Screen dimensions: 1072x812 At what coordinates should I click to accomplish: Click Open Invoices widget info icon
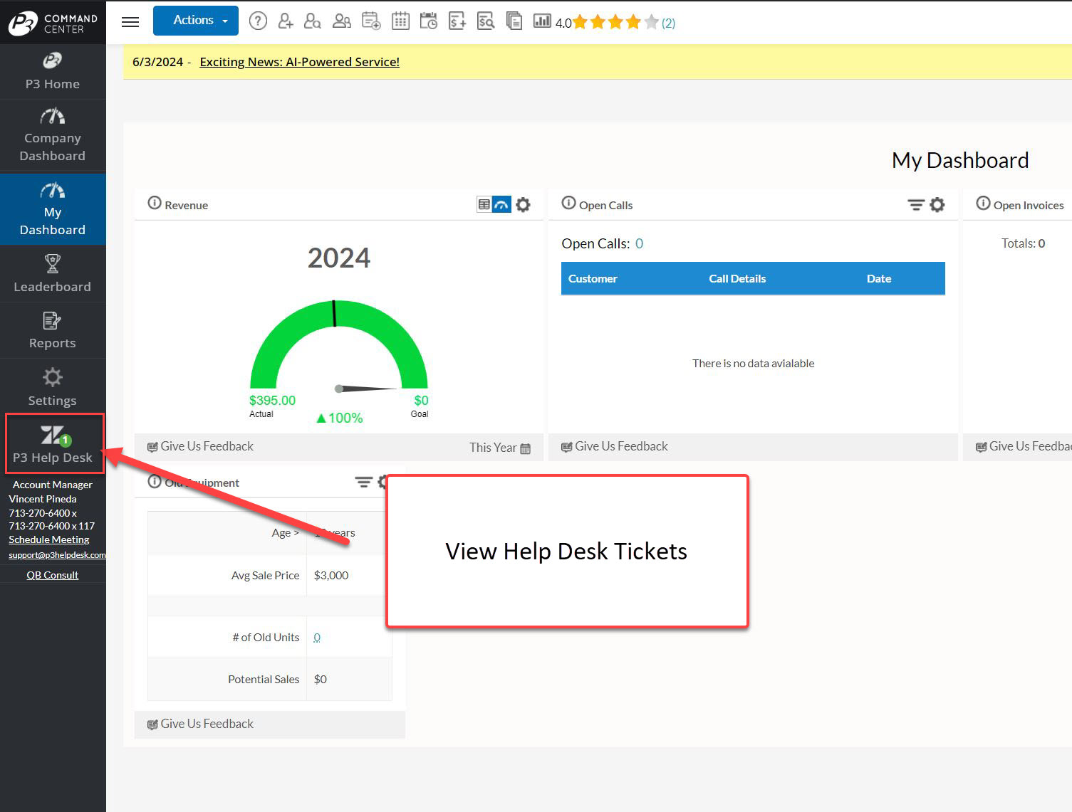pyautogui.click(x=983, y=203)
